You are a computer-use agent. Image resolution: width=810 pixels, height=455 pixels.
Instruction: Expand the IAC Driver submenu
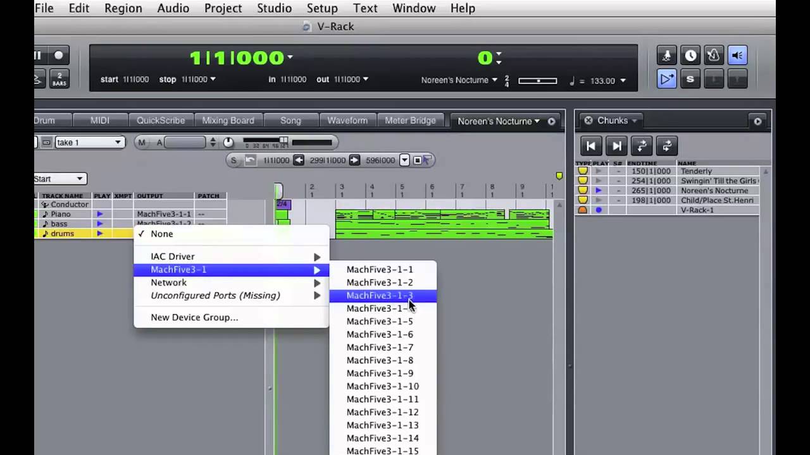(x=231, y=257)
